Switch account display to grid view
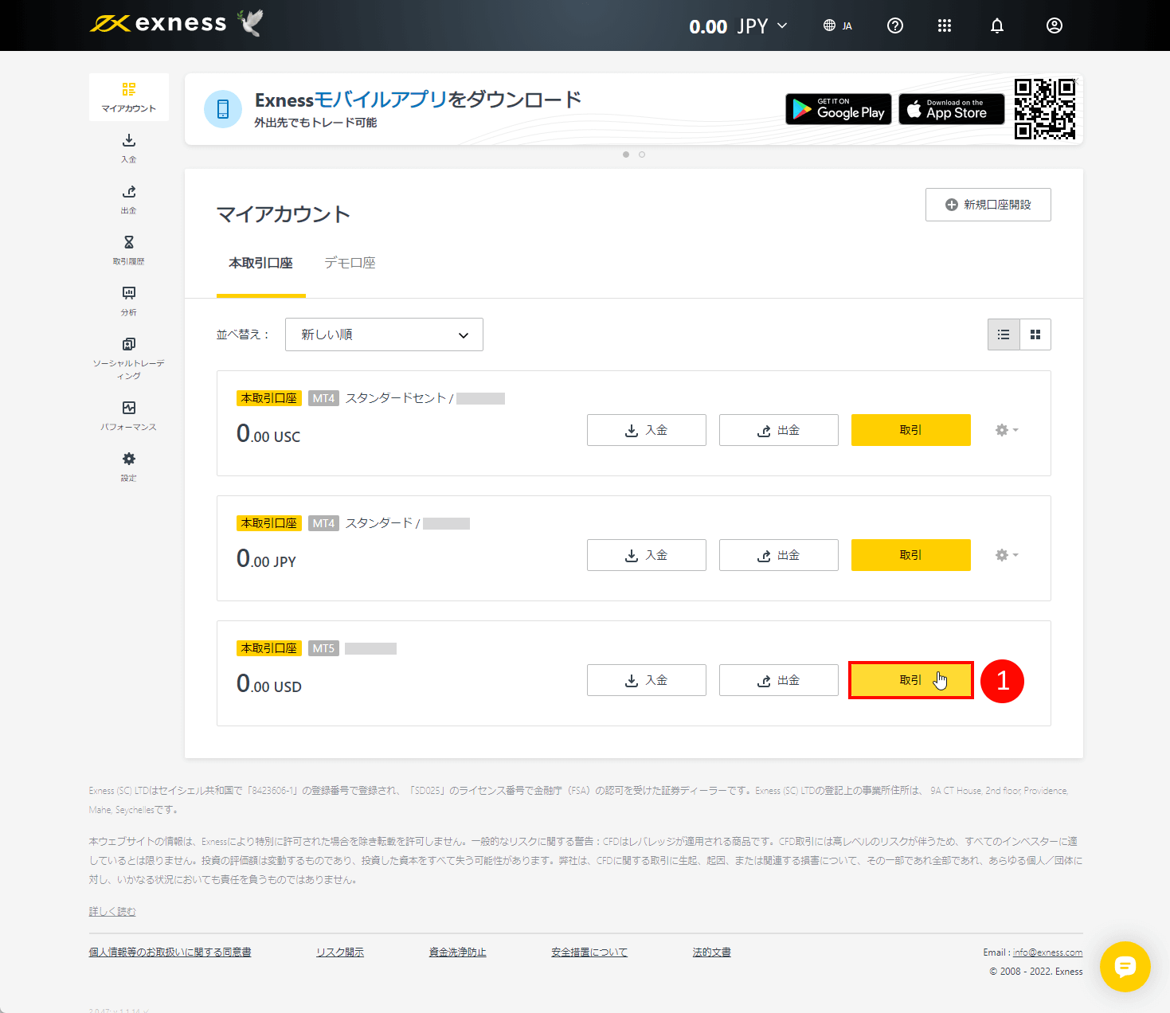Screen dimensions: 1170x1013 tap(1035, 334)
